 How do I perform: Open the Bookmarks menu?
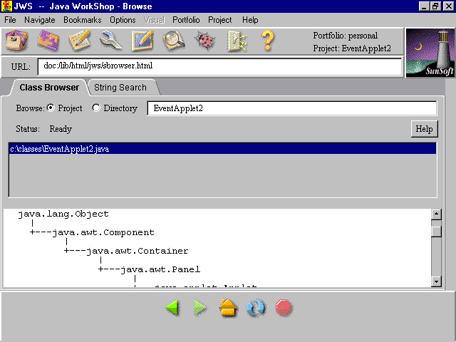pyautogui.click(x=83, y=20)
